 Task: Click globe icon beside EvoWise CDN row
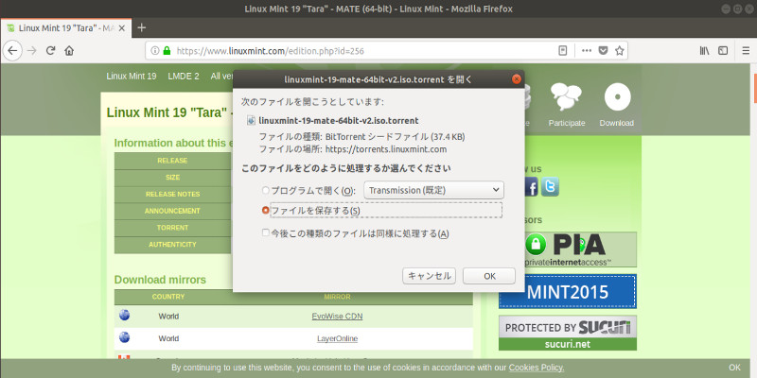pos(125,316)
